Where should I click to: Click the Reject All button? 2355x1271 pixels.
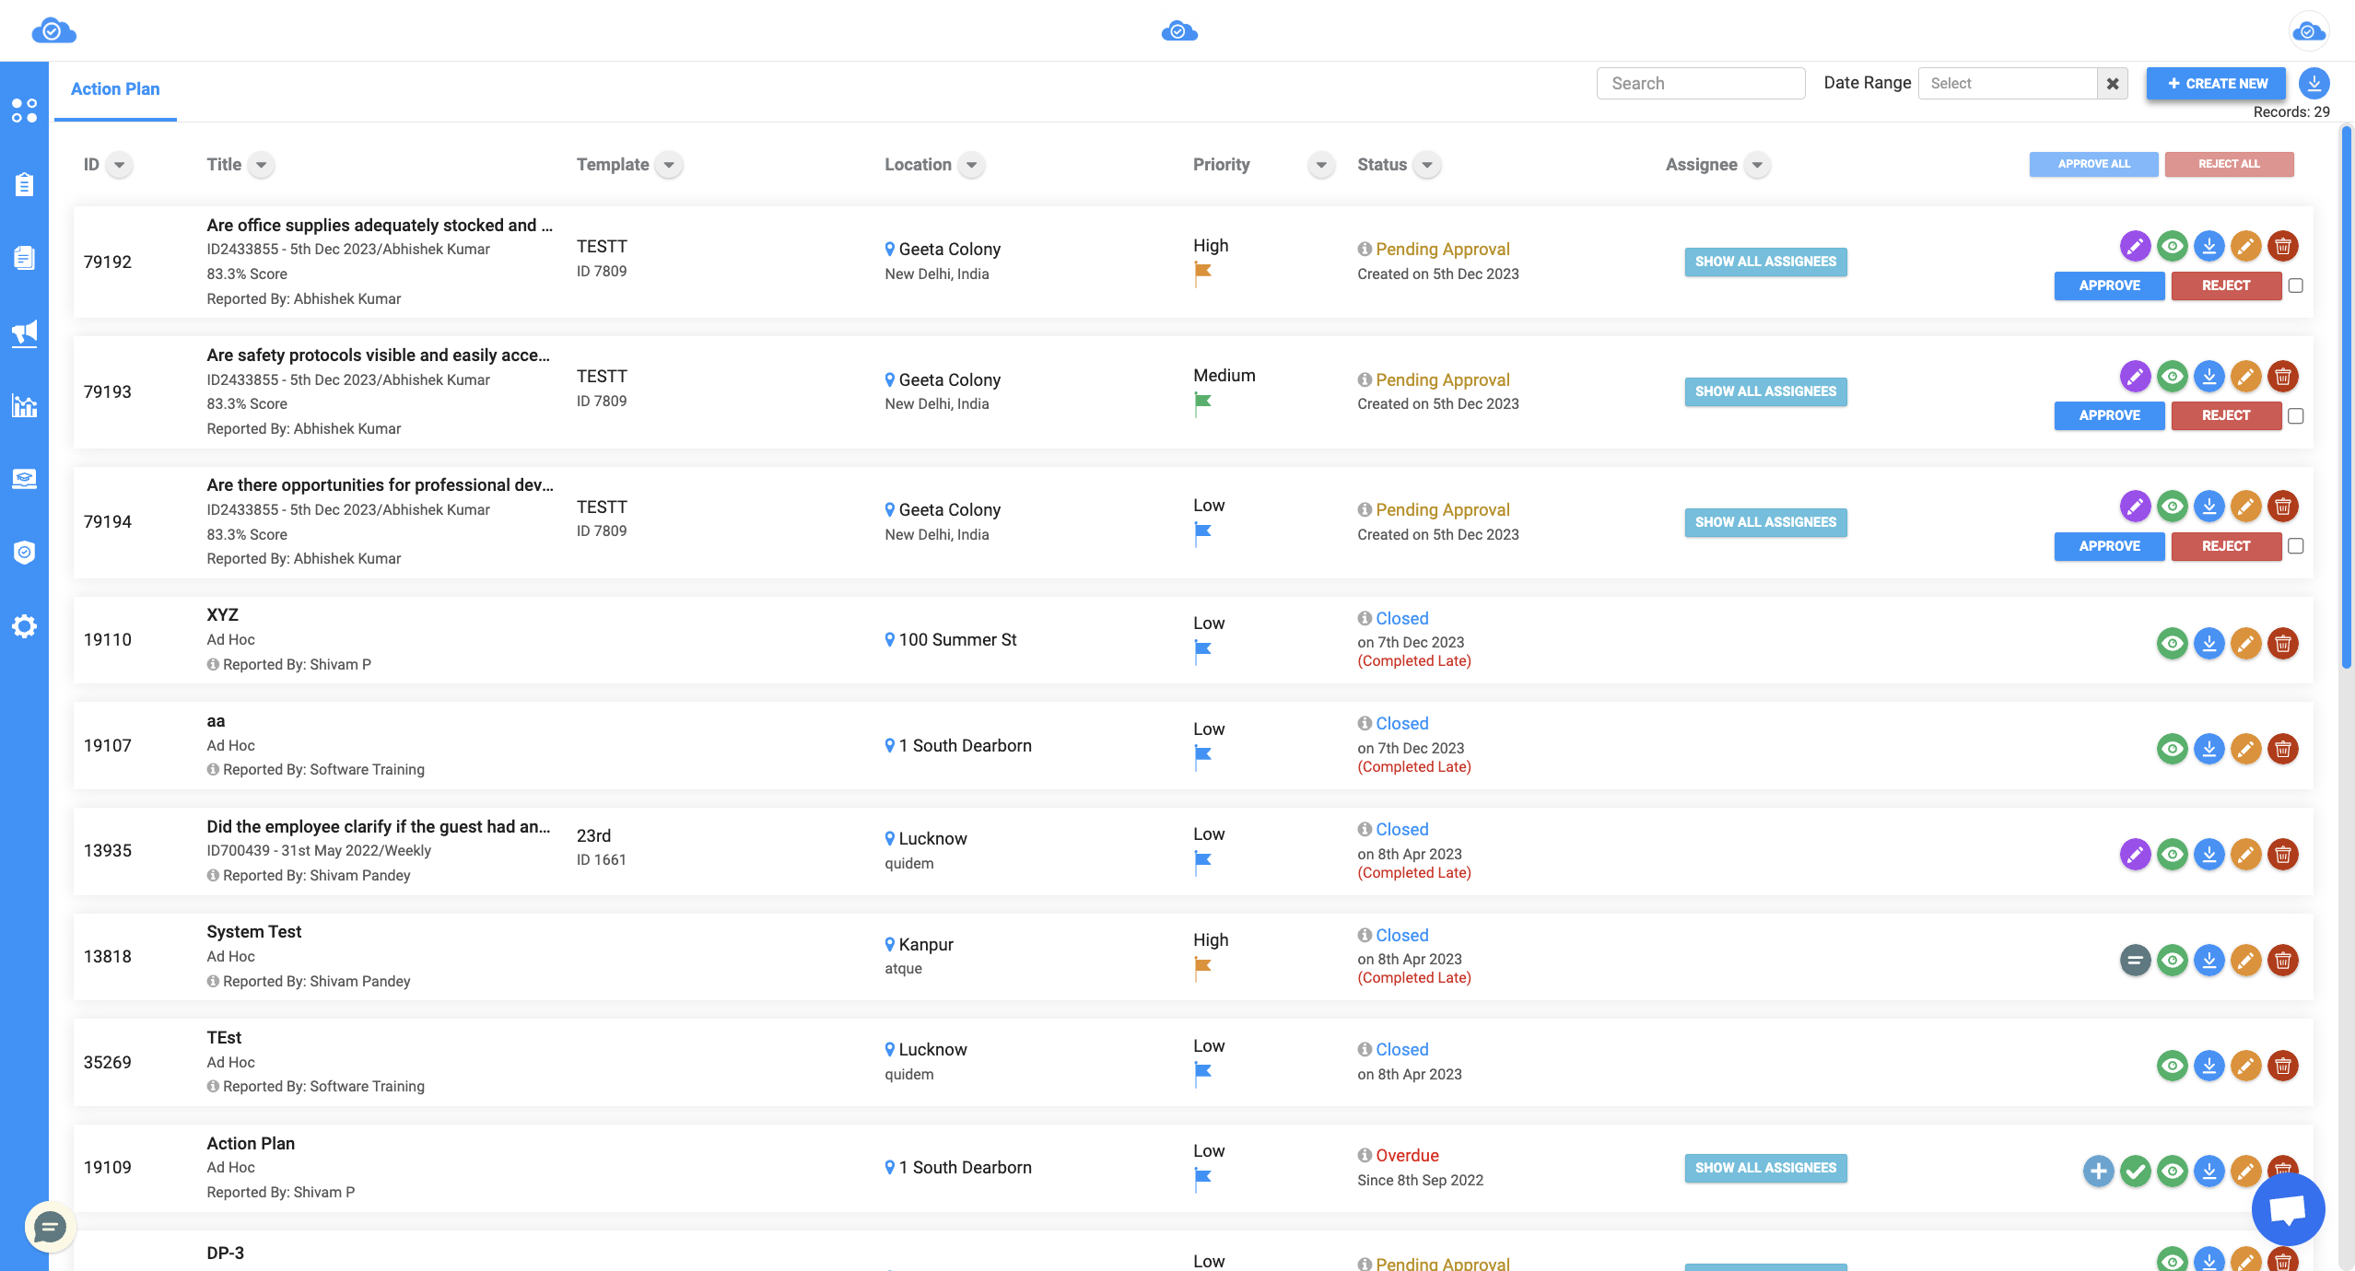coord(2229,164)
